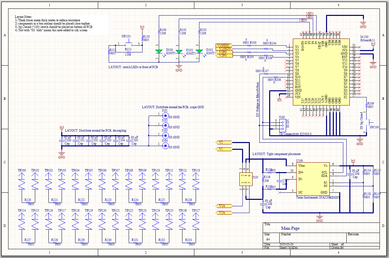Select the C105 capacitor label

(x=135, y=140)
